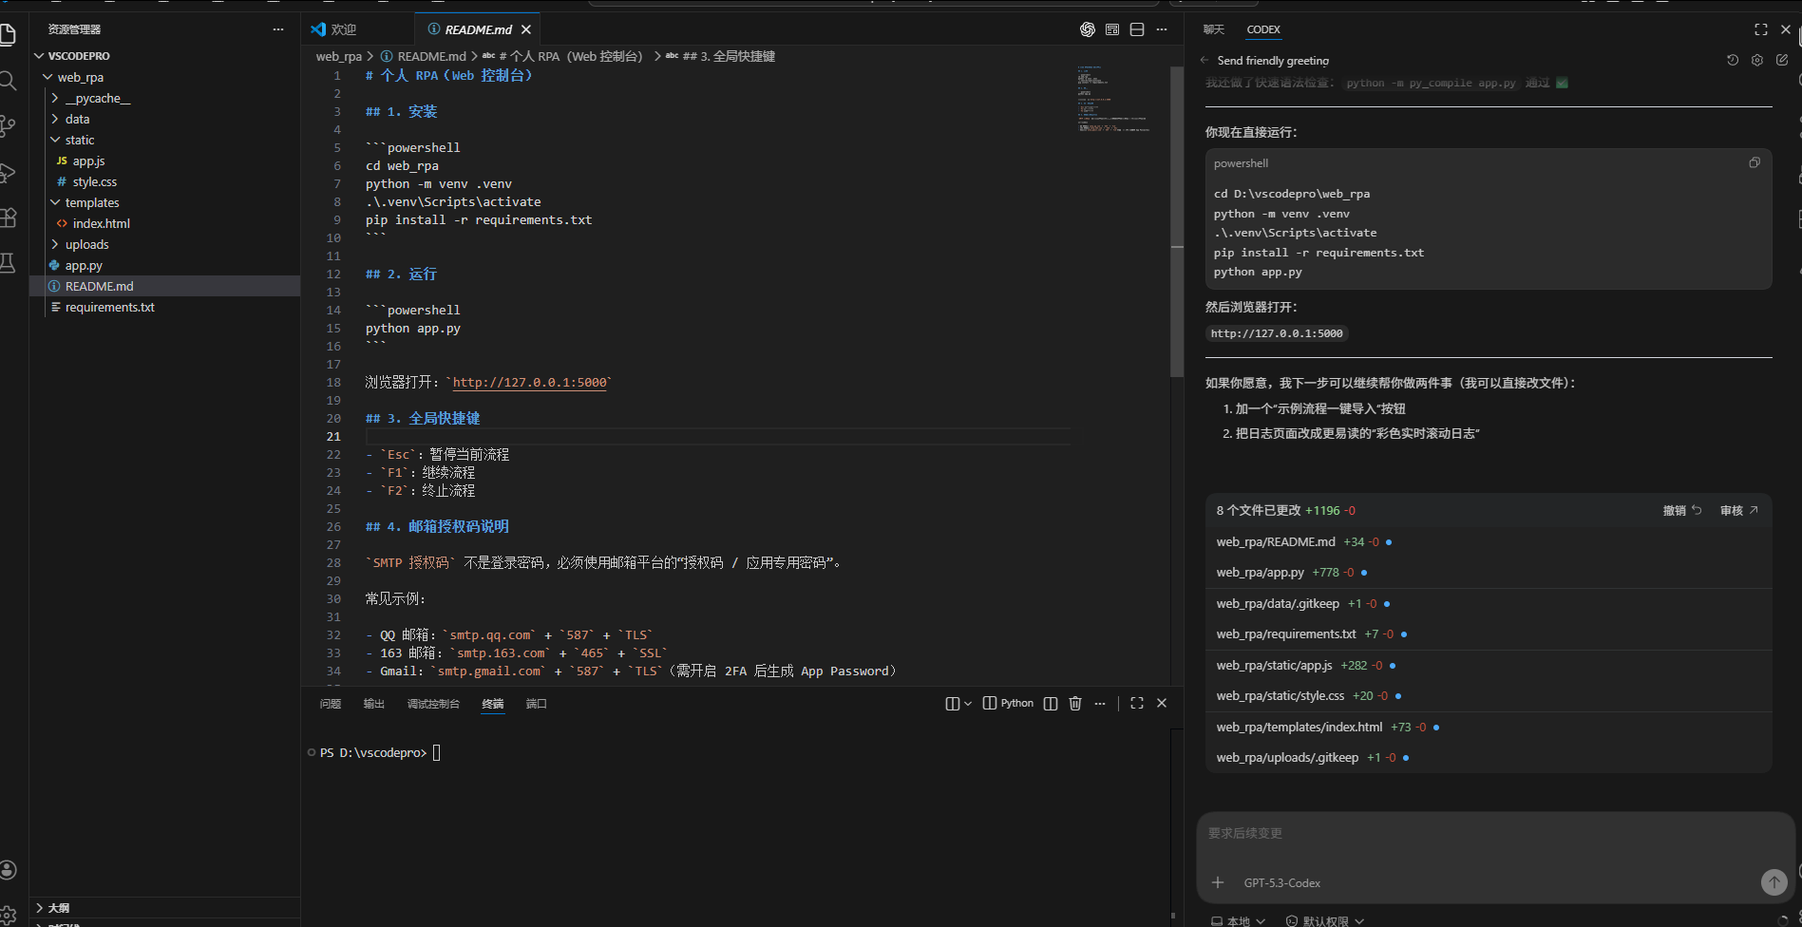
Task: Open editor more actions ellipsis
Action: point(1162,29)
